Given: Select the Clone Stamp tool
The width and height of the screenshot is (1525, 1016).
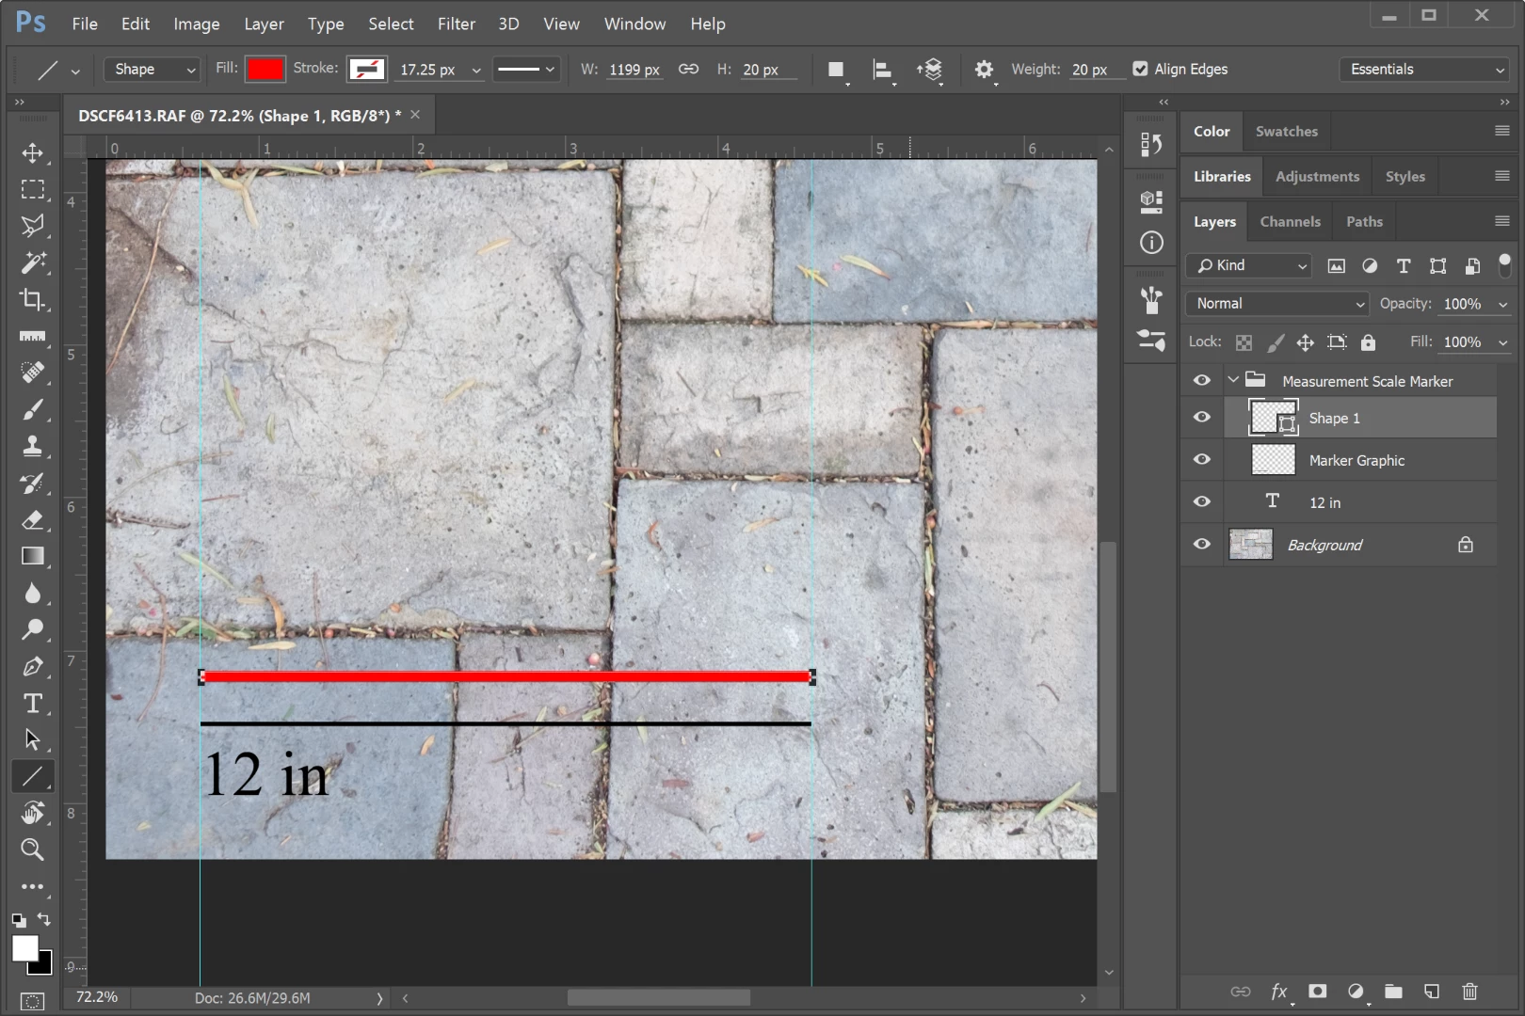Looking at the screenshot, I should click(32, 447).
